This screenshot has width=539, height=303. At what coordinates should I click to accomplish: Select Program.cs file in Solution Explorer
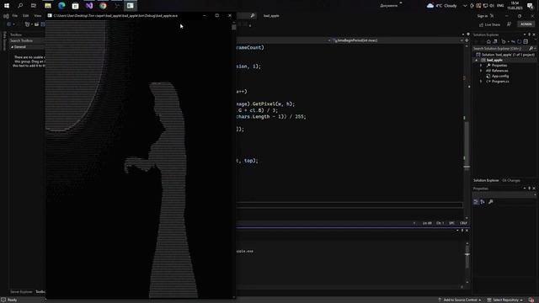pos(500,82)
